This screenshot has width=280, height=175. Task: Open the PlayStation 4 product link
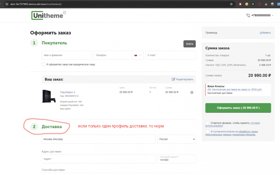pos(67,92)
